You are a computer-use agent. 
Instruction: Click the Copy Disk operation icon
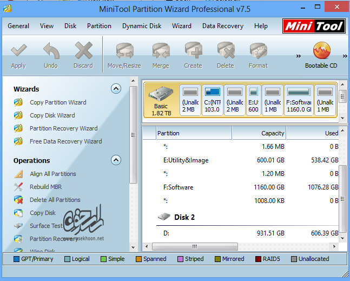pos(18,213)
